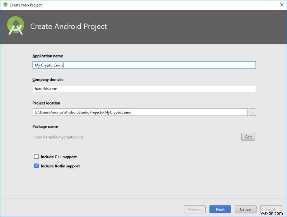This screenshot has width=287, height=217.
Task: Cancel the project creation dialog
Action: [x=246, y=209]
